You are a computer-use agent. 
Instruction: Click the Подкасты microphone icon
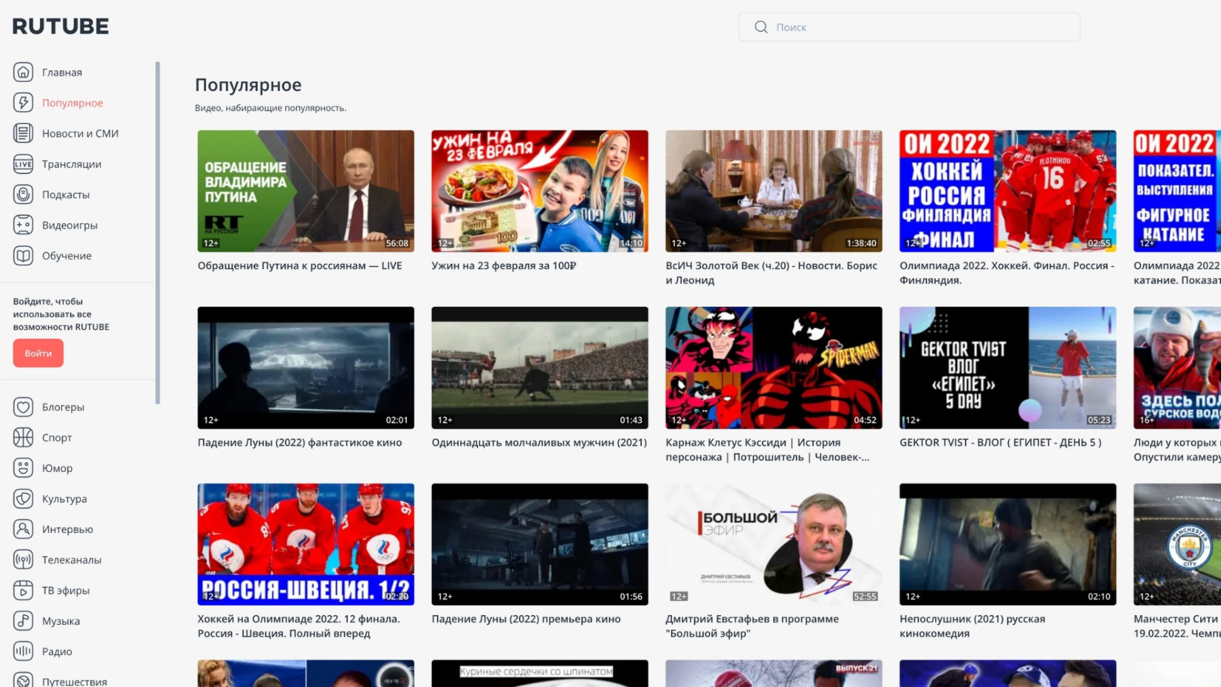point(24,194)
